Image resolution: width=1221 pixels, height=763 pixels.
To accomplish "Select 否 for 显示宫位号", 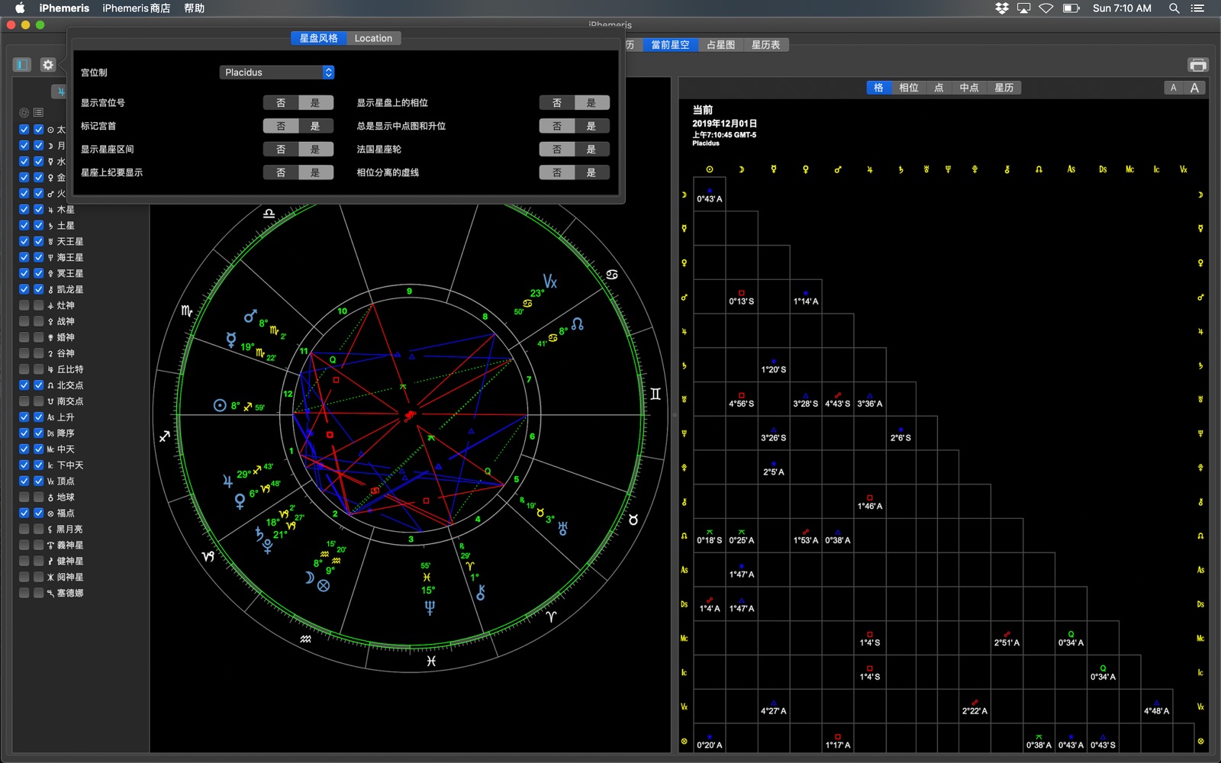I will pyautogui.click(x=281, y=103).
